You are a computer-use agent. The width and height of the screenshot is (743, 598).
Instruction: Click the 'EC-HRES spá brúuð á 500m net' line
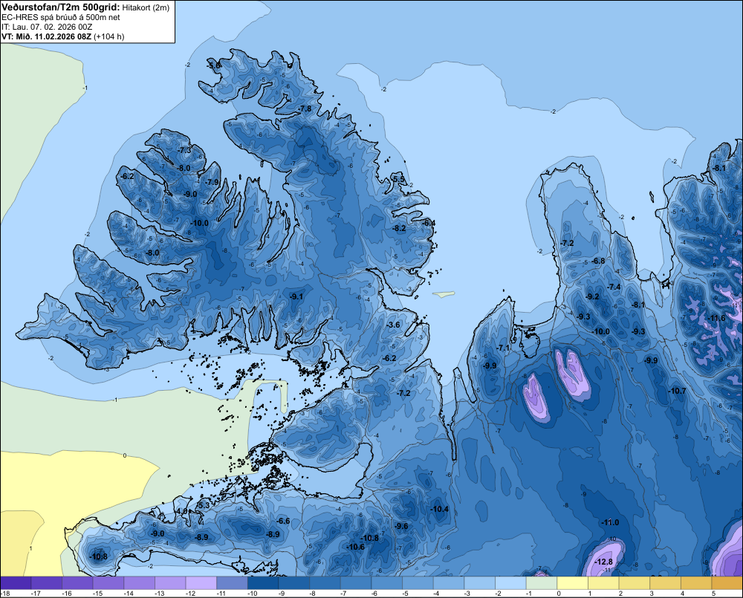click(61, 17)
